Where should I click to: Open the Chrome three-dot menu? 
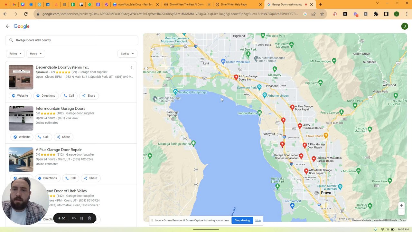point(407,14)
